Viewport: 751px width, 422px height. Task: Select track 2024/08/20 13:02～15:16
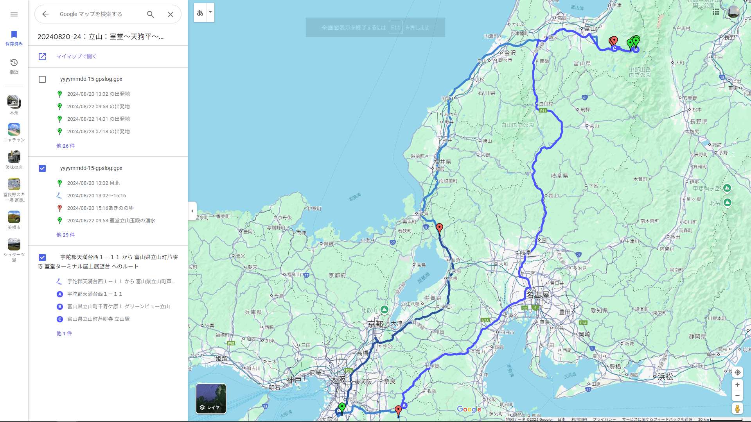point(96,195)
